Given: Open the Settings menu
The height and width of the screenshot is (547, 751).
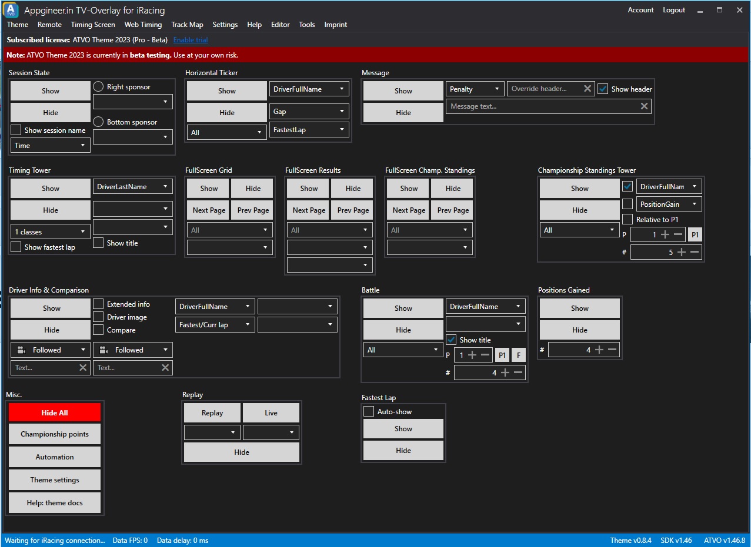Looking at the screenshot, I should (x=225, y=25).
